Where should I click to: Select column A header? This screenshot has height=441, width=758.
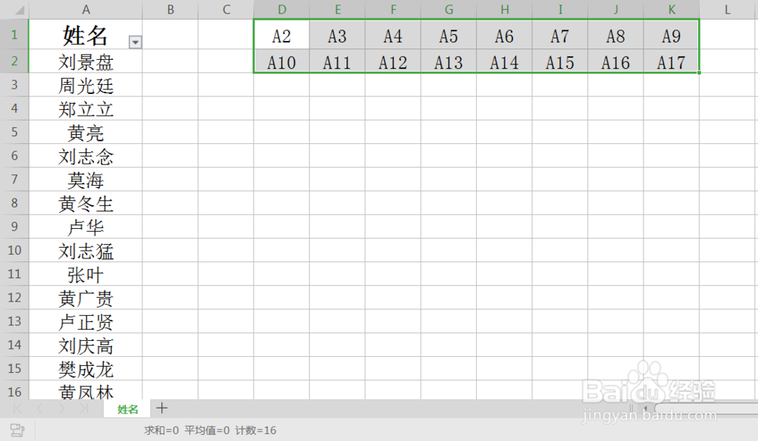click(86, 10)
